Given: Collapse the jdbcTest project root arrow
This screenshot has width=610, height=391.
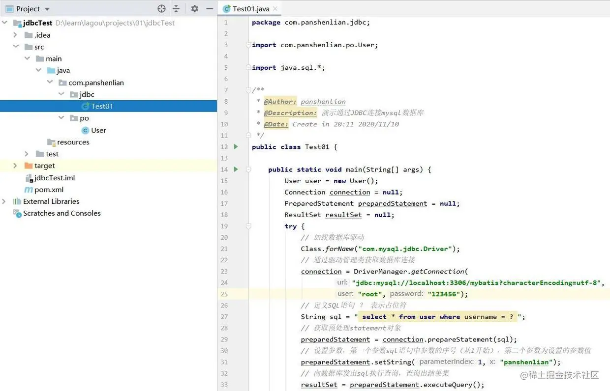Looking at the screenshot, I should tap(4, 23).
